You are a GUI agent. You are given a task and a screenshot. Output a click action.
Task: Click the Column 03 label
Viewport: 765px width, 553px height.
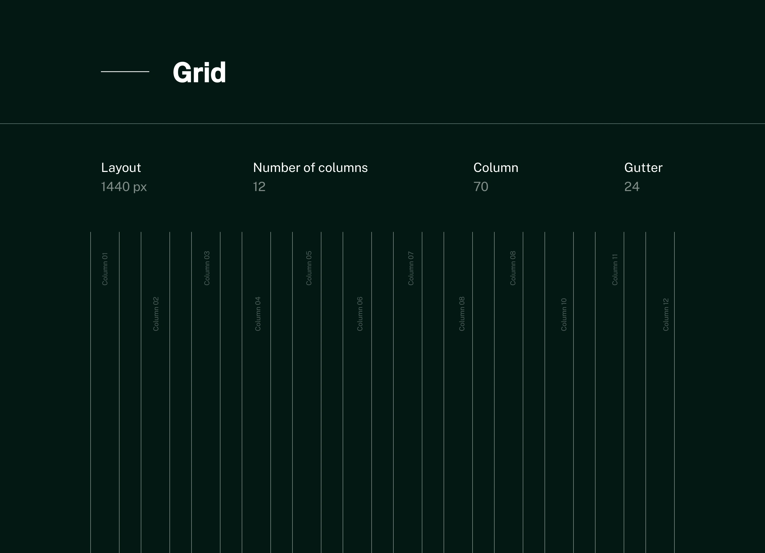207,268
